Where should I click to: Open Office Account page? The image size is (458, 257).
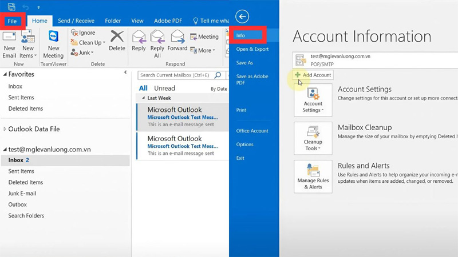point(252,131)
